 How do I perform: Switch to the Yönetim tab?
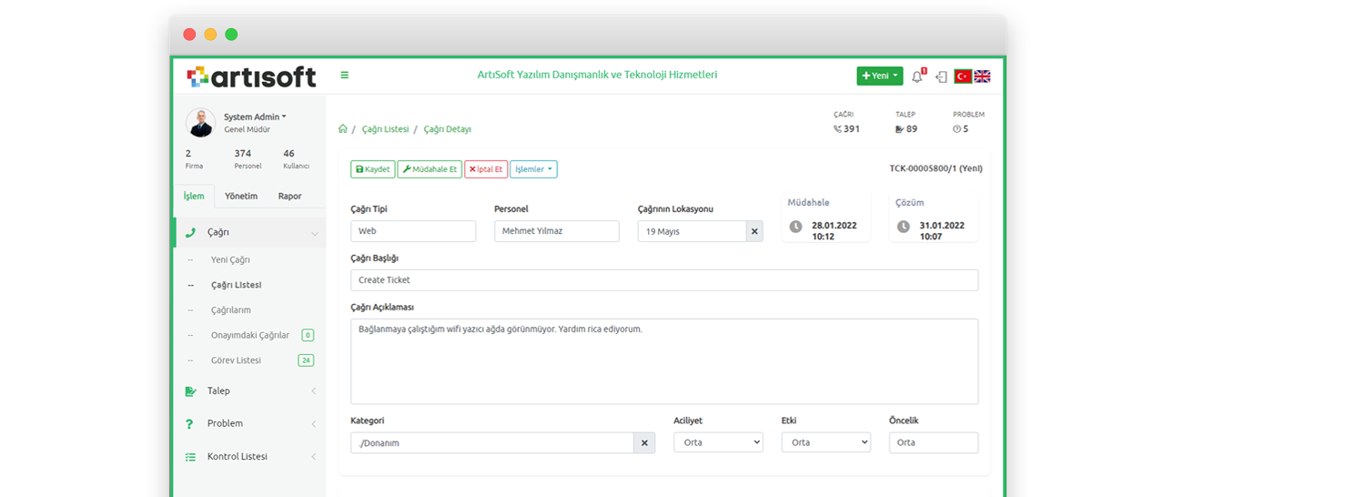tap(241, 197)
